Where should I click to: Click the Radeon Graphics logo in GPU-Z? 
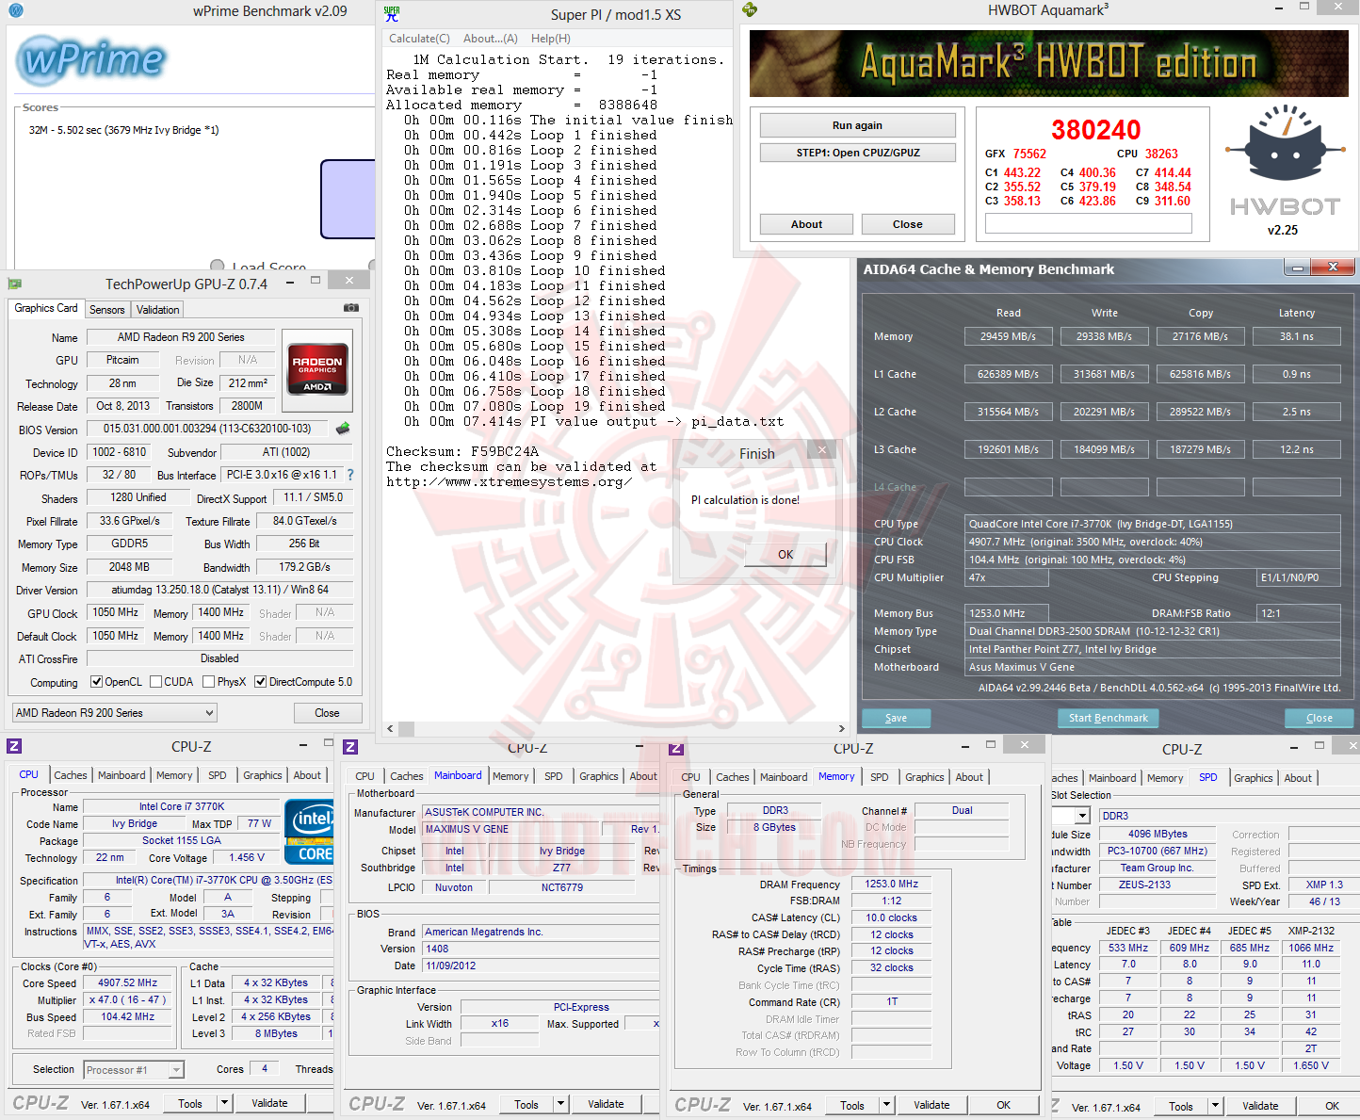pyautogui.click(x=317, y=370)
